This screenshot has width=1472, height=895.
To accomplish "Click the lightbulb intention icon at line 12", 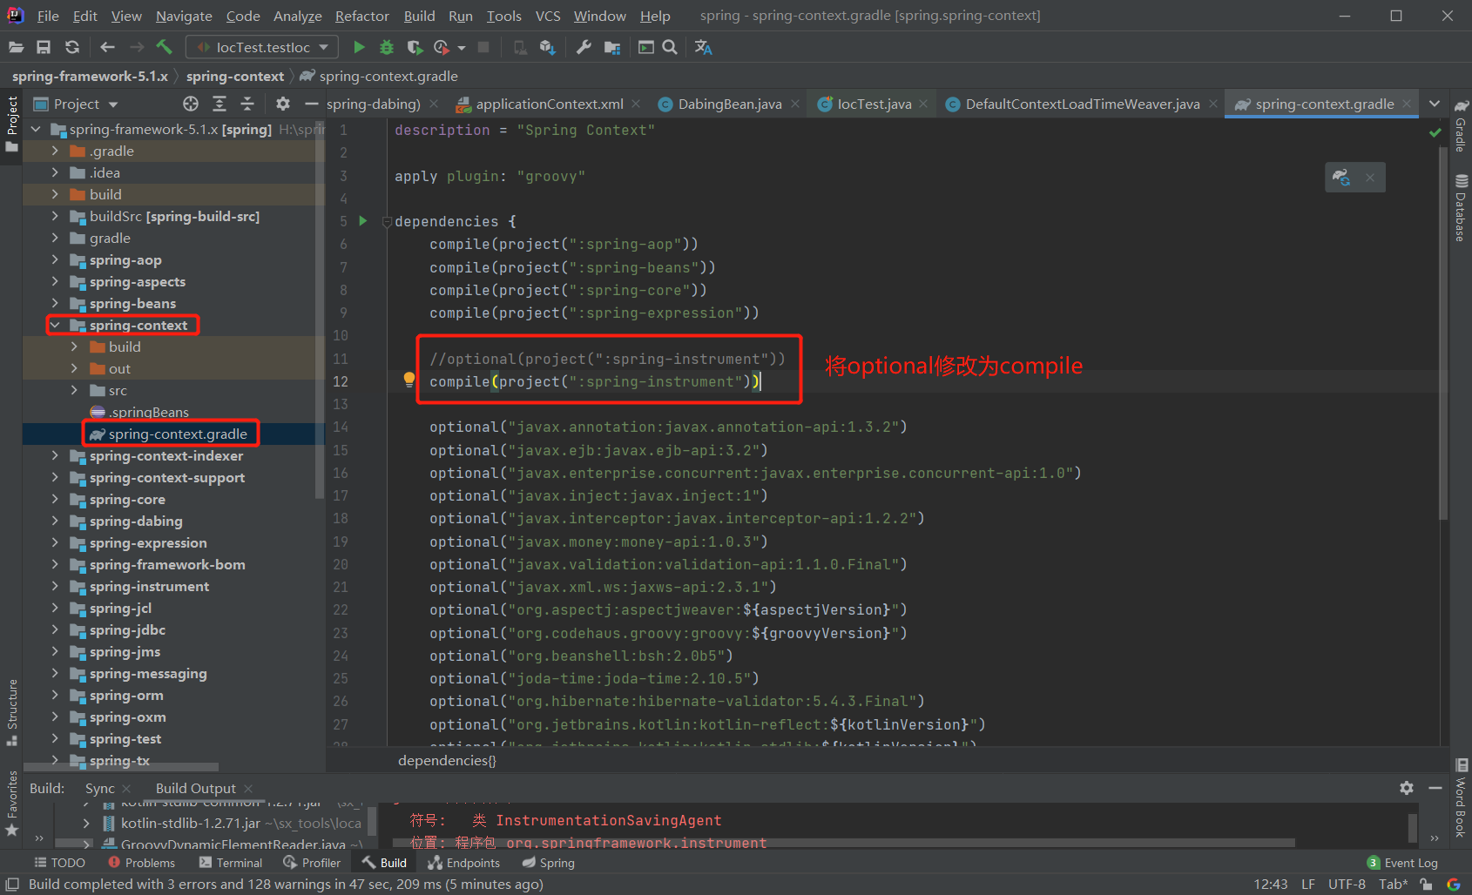I will 409,380.
